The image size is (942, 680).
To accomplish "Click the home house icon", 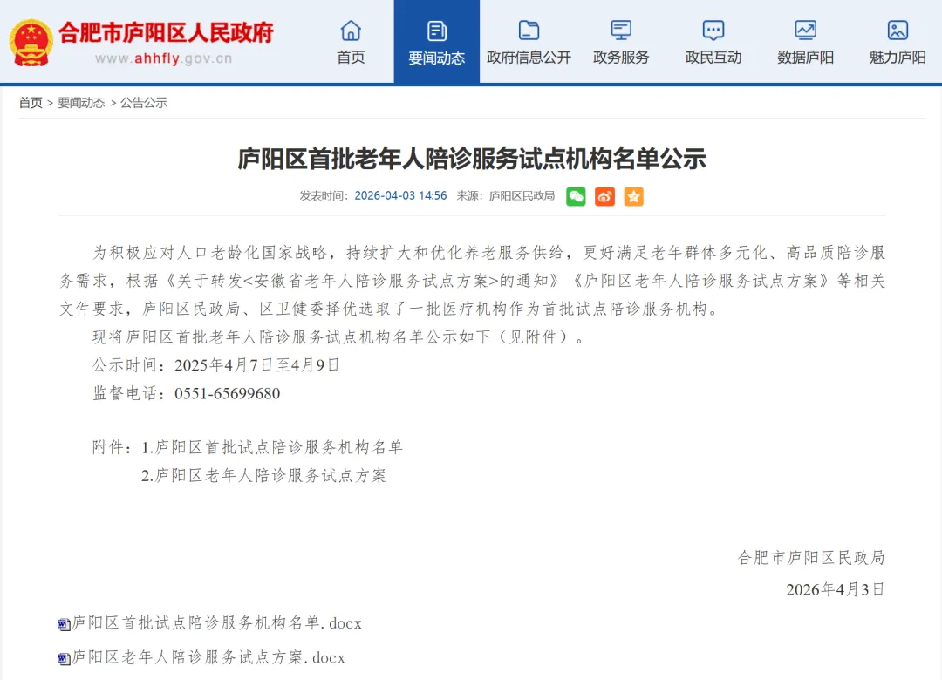I will tap(351, 30).
